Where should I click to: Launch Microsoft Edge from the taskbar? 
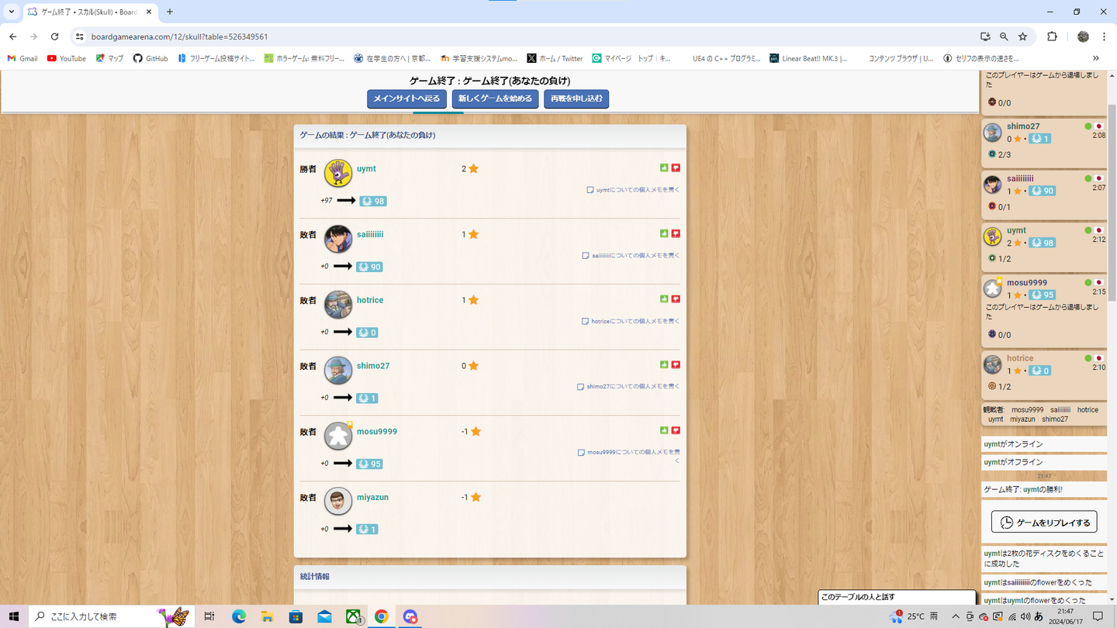(238, 616)
